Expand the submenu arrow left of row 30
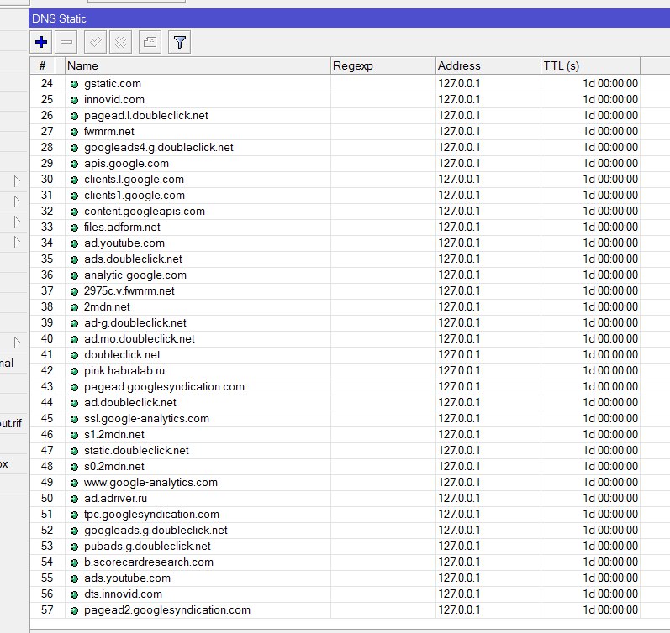 click(17, 181)
